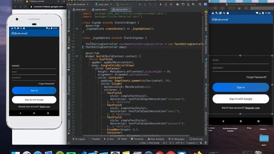Open the 2 spaces indent selector

[192, 143]
